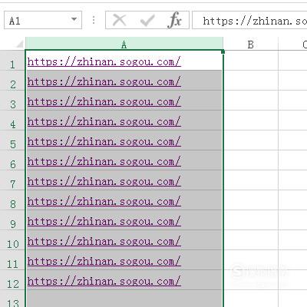Open the hyperlink in row 2
Screen dimensions: 307x307
click(x=104, y=81)
